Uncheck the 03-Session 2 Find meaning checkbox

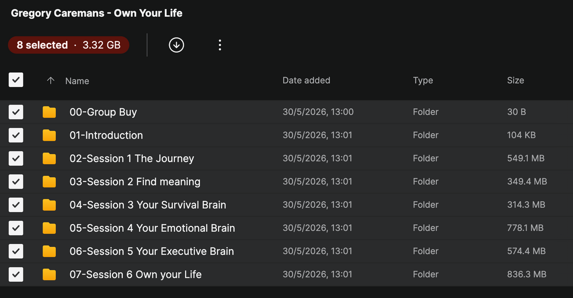pos(16,181)
